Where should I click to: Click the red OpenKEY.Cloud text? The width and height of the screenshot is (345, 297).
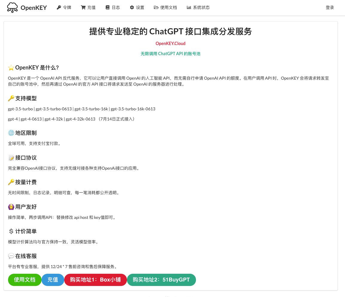pos(171,44)
